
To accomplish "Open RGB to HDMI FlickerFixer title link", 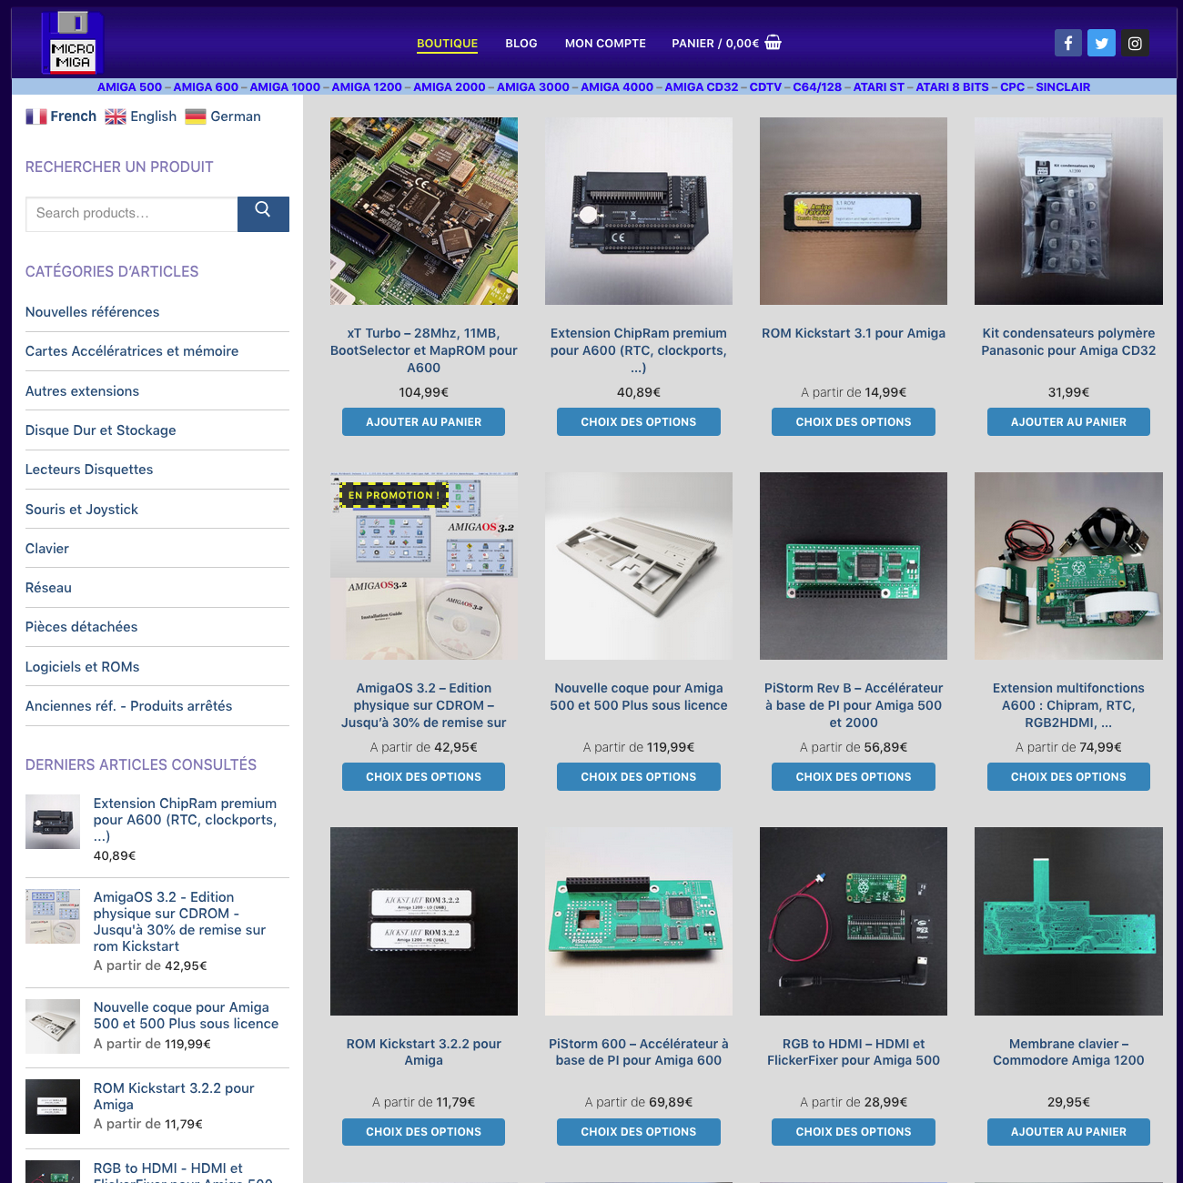I will pyautogui.click(x=854, y=1052).
